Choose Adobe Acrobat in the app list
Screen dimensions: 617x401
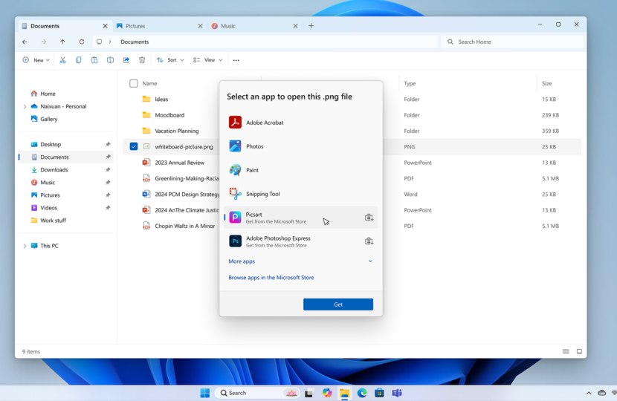click(300, 123)
